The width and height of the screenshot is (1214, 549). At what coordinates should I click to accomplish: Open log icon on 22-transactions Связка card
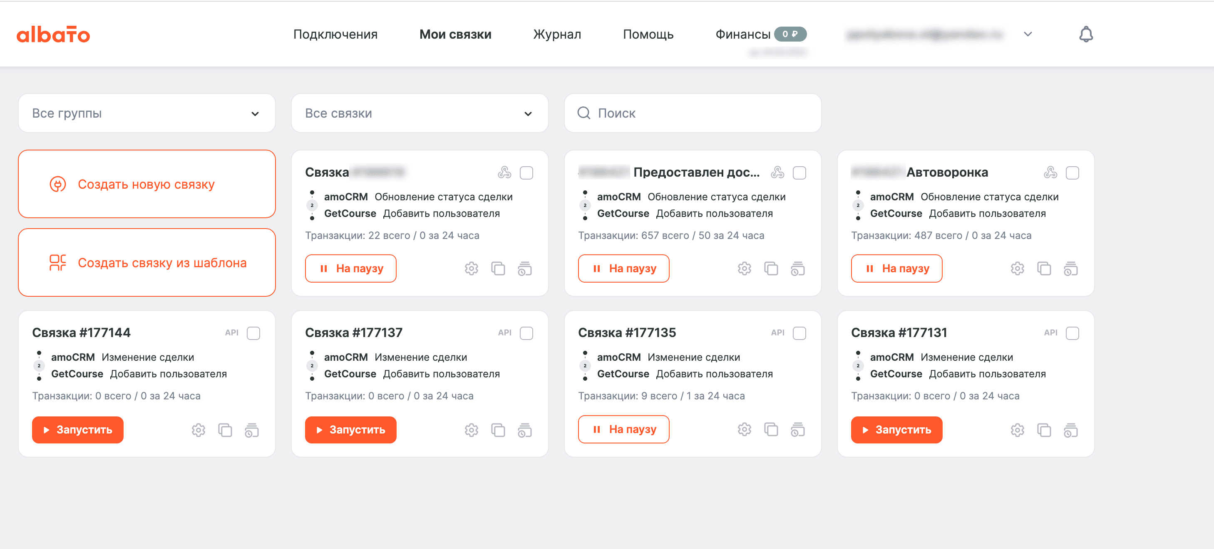point(524,268)
